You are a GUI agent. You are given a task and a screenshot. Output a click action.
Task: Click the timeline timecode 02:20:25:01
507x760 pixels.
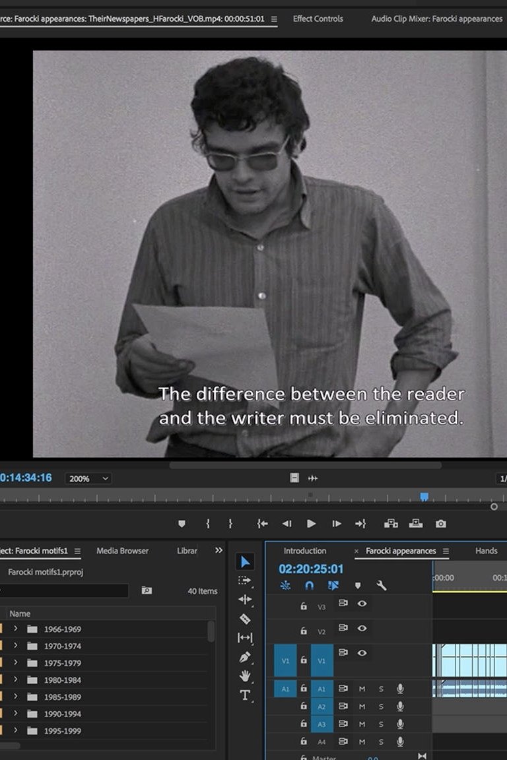click(x=311, y=569)
